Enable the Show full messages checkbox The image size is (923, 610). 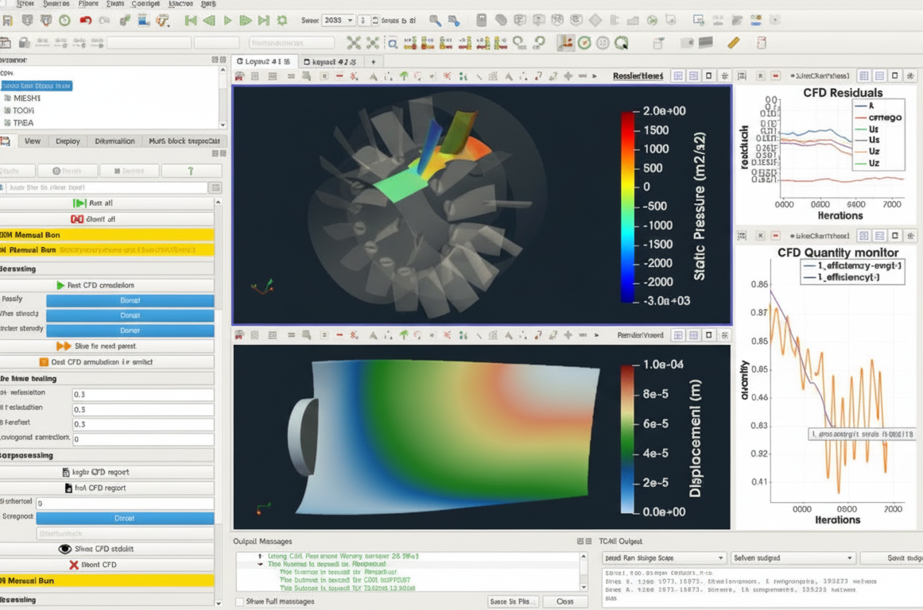[242, 601]
